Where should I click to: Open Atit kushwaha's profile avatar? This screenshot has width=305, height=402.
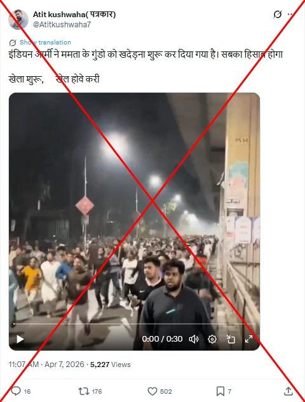[18, 20]
